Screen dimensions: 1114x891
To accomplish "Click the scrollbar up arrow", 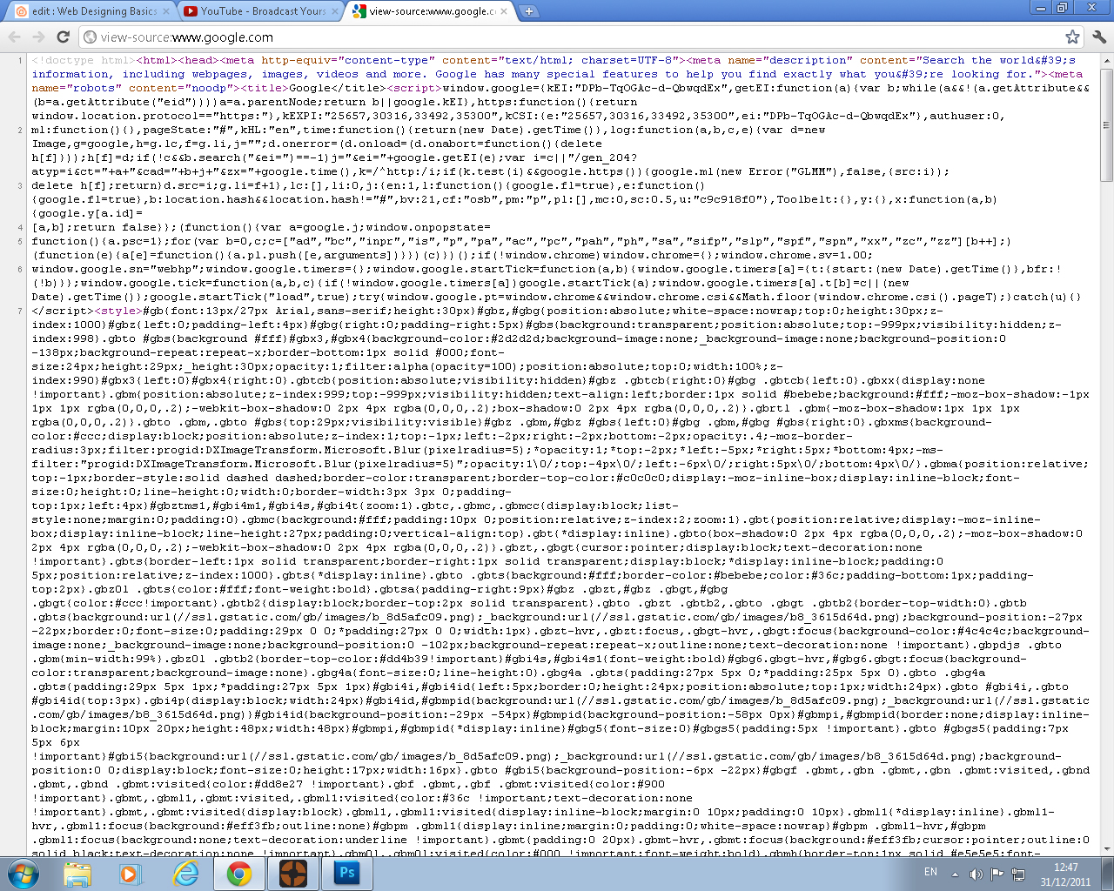I will [1107, 60].
